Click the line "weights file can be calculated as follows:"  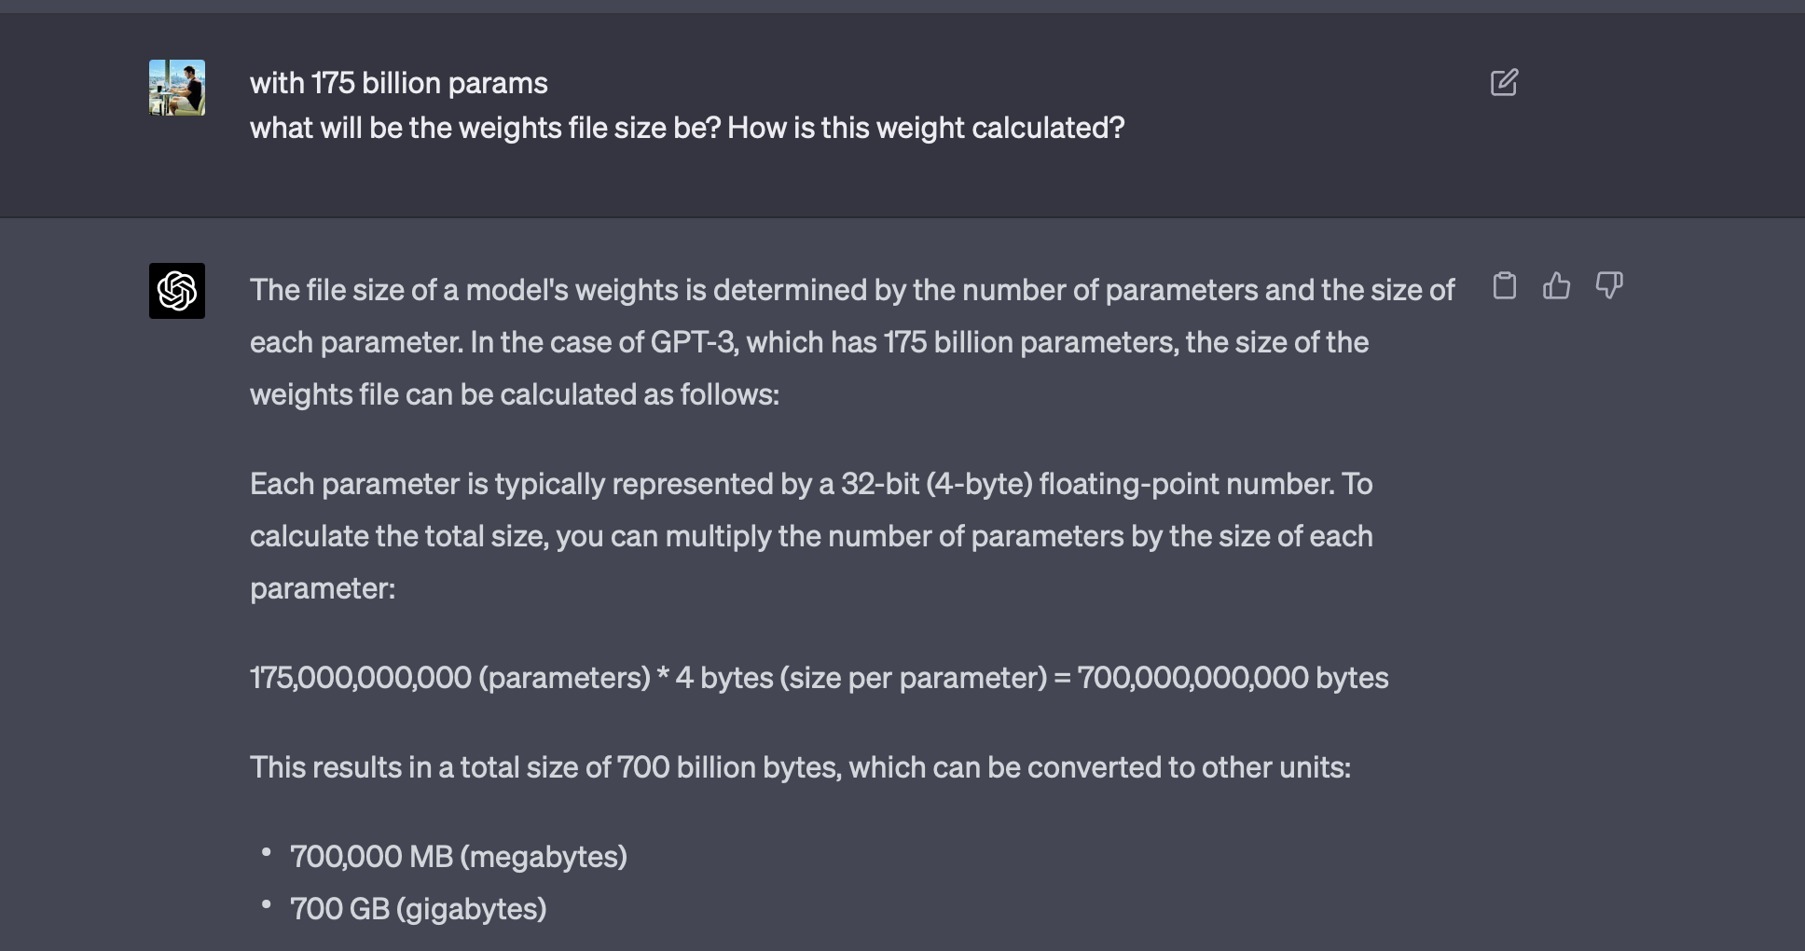[x=514, y=394]
